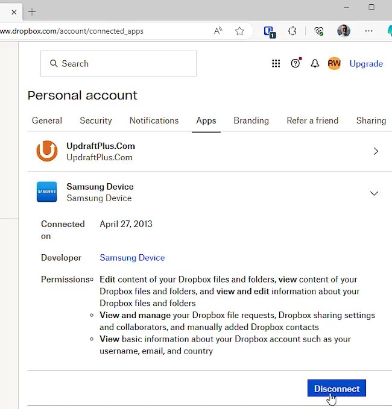Open the Samsung Device developer link

132,258
